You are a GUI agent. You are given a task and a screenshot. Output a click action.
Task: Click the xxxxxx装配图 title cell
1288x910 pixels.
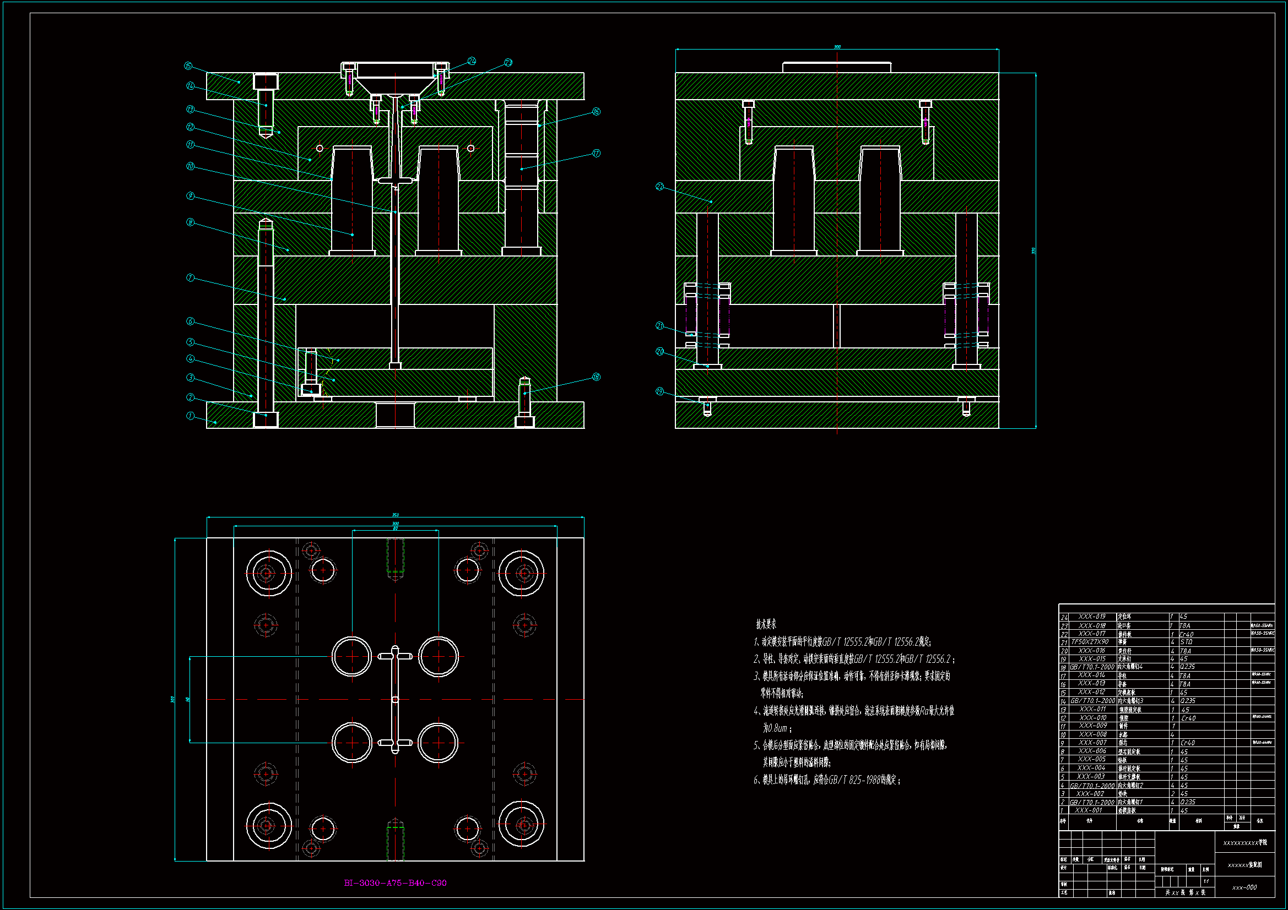(1244, 865)
